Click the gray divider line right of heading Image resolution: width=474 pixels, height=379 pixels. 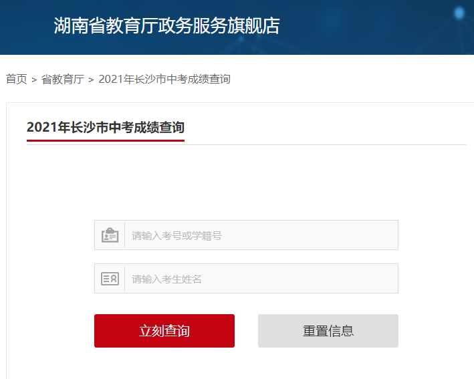pyautogui.click(x=326, y=145)
